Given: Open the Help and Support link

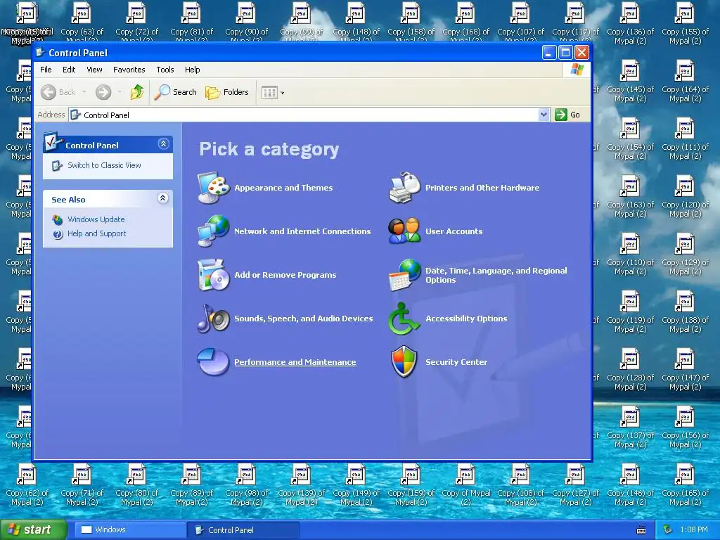Looking at the screenshot, I should [96, 233].
